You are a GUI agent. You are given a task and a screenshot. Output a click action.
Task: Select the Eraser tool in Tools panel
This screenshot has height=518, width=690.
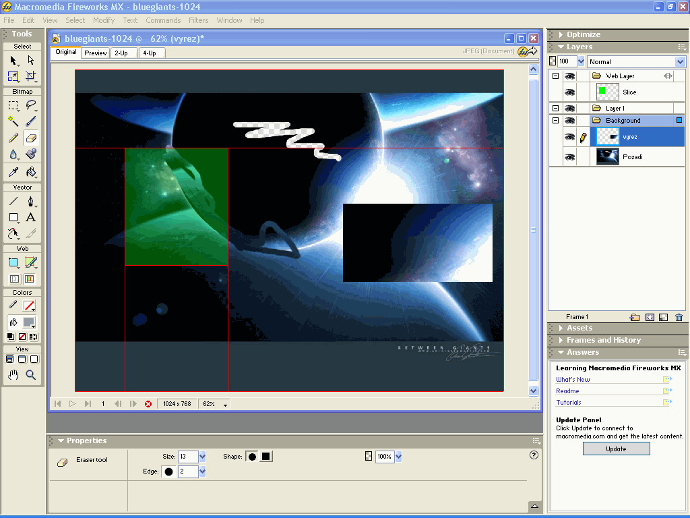pyautogui.click(x=30, y=138)
